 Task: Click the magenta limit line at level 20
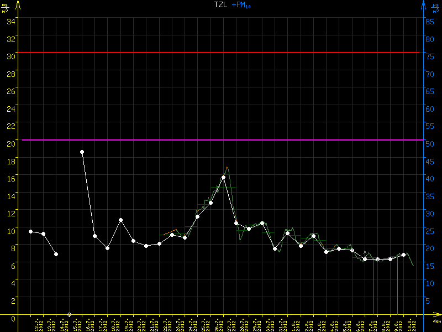click(x=221, y=140)
